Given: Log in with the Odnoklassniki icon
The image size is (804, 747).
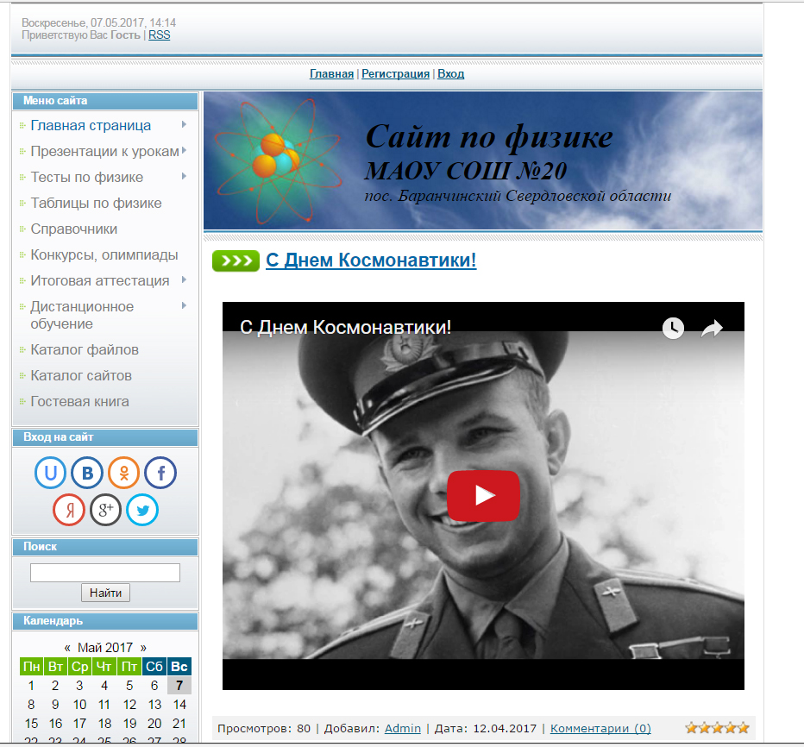Looking at the screenshot, I should 123,472.
